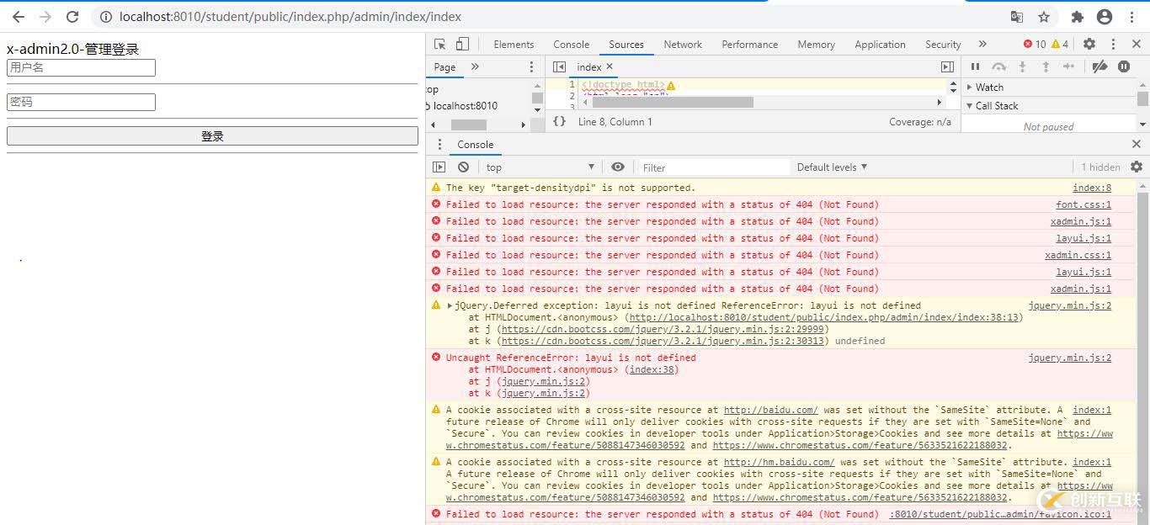Open the font.css:1 source link
Image resolution: width=1150 pixels, height=525 pixels.
(x=1083, y=205)
